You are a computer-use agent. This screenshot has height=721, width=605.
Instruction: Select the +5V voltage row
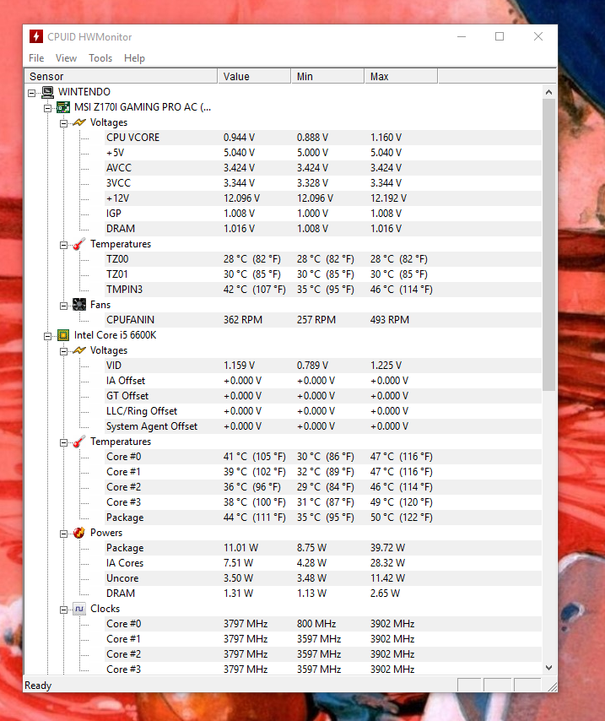(x=323, y=153)
